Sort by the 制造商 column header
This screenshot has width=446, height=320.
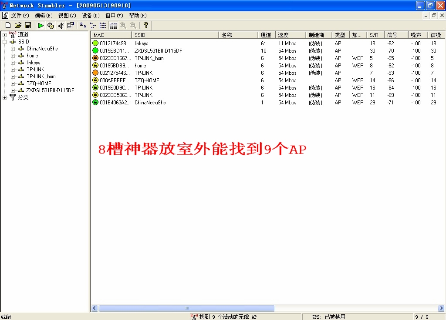(319, 35)
